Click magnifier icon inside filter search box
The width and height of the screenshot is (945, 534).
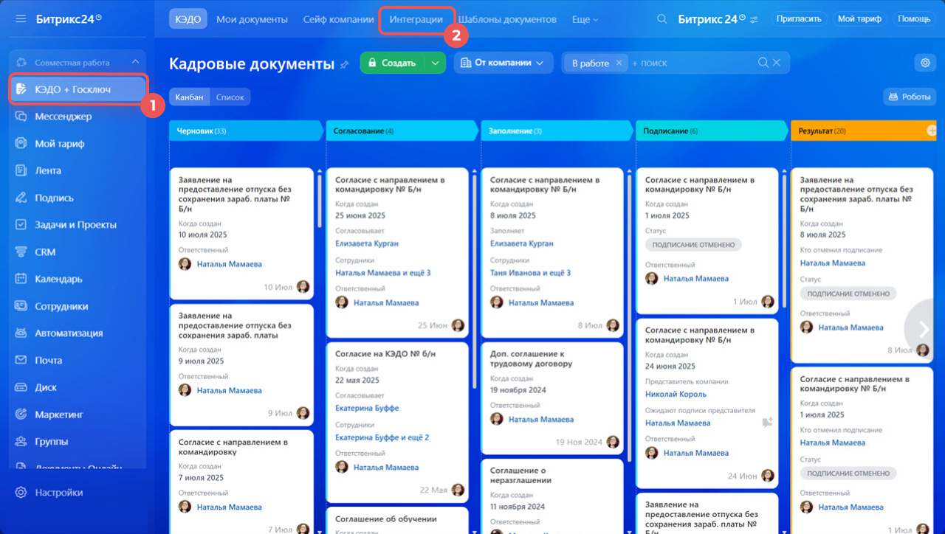pyautogui.click(x=764, y=63)
